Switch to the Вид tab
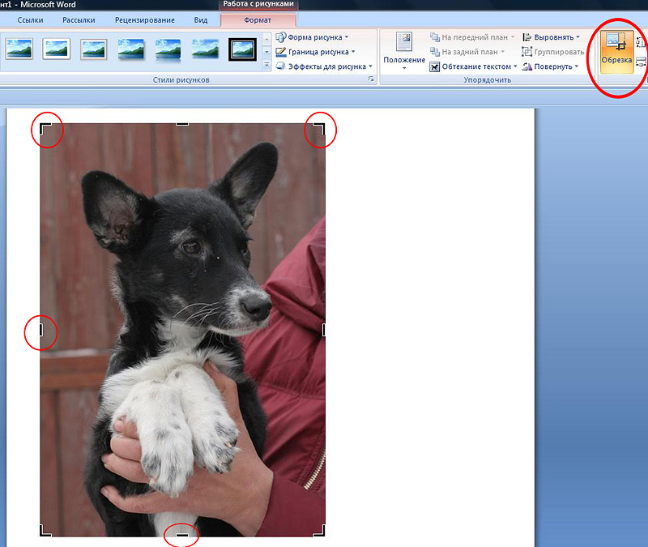 point(201,19)
